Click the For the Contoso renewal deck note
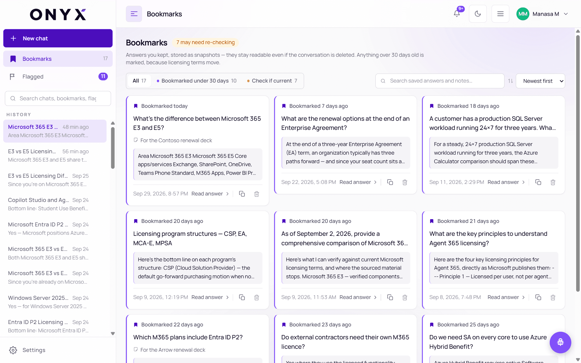The width and height of the screenshot is (581, 363). 173,140
